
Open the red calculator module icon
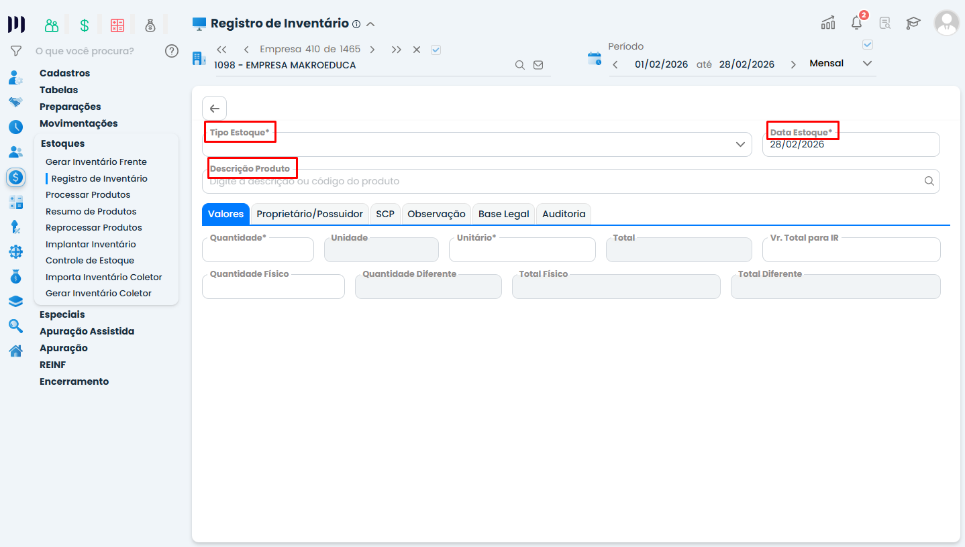pos(117,25)
